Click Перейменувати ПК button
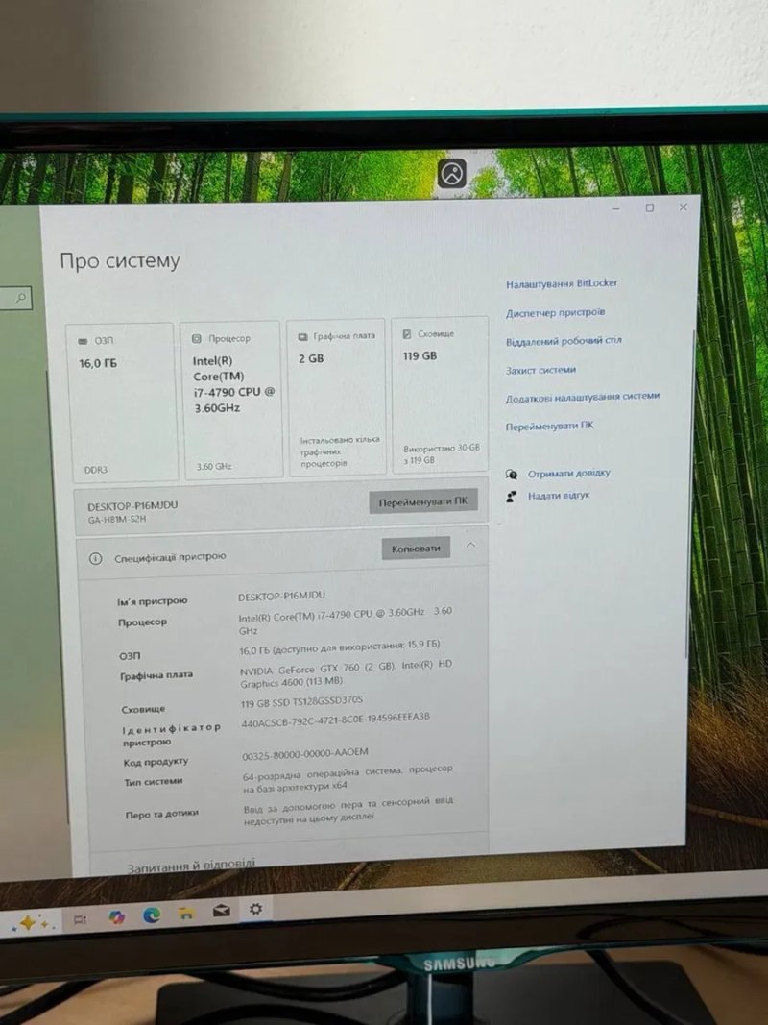Viewport: 768px width, 1025px height. tap(423, 502)
